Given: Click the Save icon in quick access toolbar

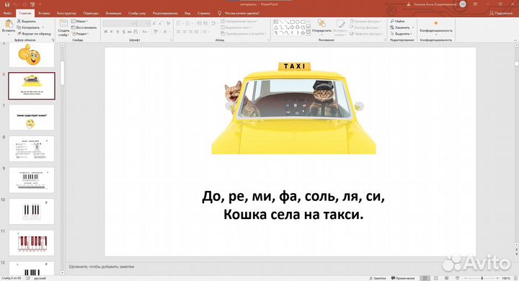Looking at the screenshot, I should click(x=7, y=4).
